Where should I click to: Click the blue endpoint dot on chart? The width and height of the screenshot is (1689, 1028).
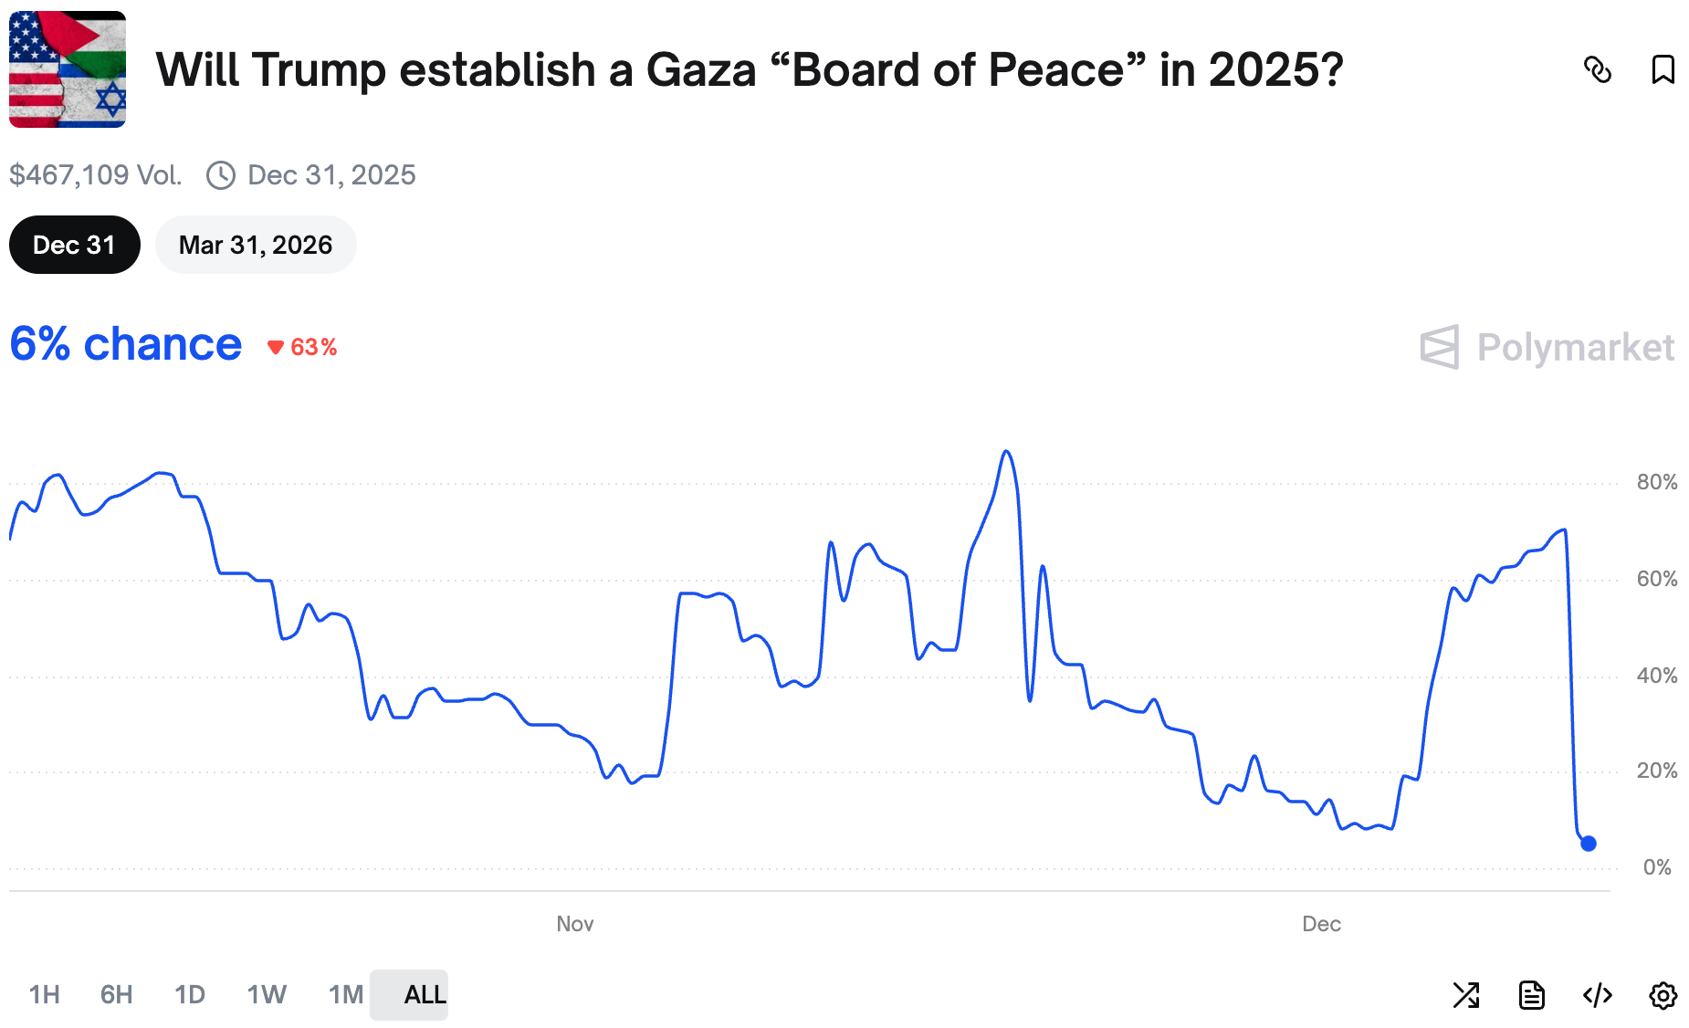1589,844
